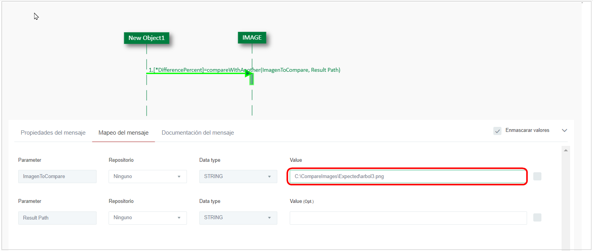This screenshot has width=593, height=251.
Task: Open the Documentación del mensaje tab
Action: coord(197,133)
